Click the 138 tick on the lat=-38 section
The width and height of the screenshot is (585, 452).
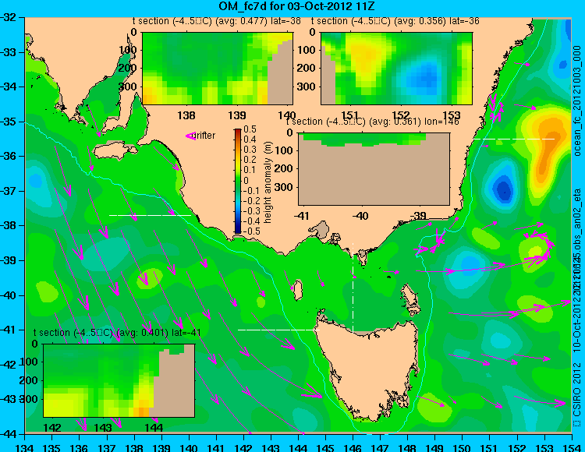click(x=186, y=115)
